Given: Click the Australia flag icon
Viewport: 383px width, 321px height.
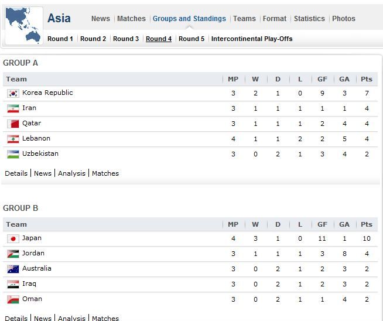Looking at the screenshot, I should tap(13, 269).
